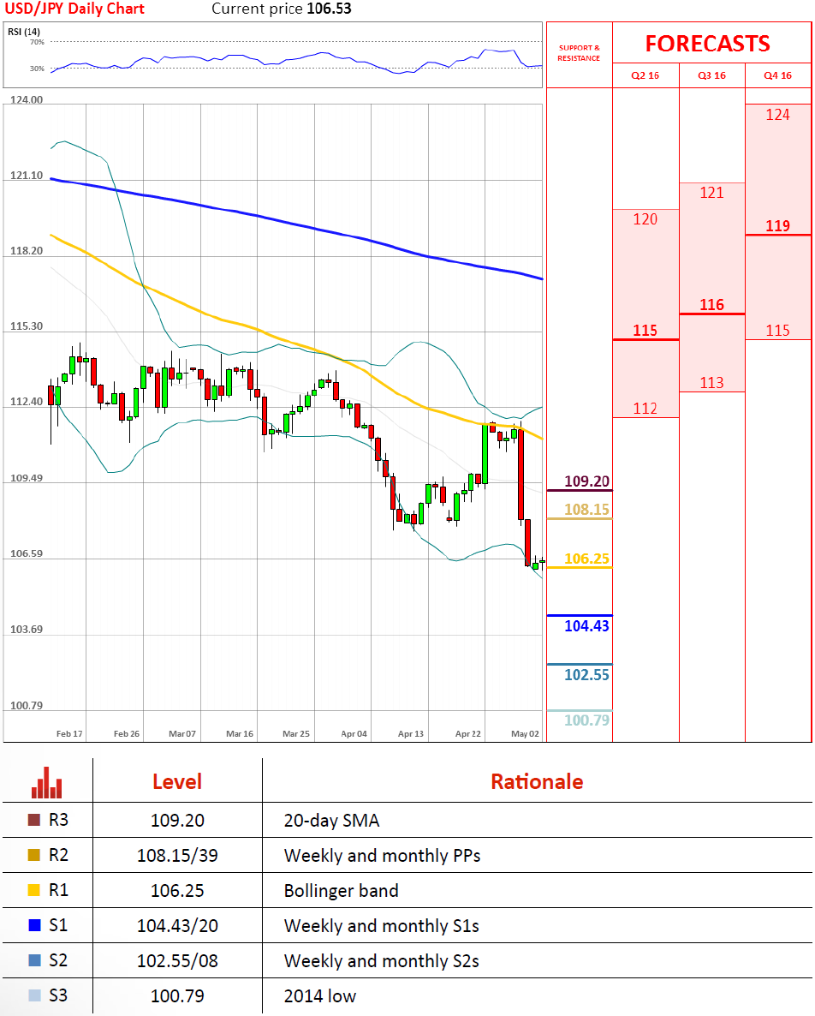Click the Apr 13 date axis label
The width and height of the screenshot is (815, 1016).
[x=410, y=733]
